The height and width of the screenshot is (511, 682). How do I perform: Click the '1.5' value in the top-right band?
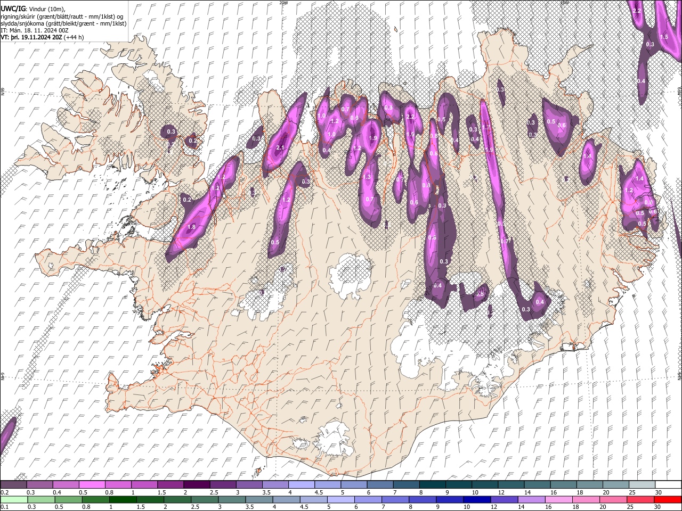pos(664,37)
